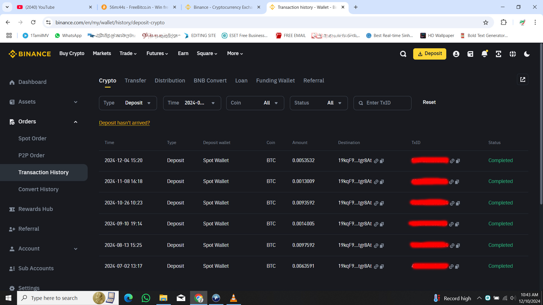Open TxID link for 2024-09-10 deposit
543x305 pixels.
[x=451, y=224]
